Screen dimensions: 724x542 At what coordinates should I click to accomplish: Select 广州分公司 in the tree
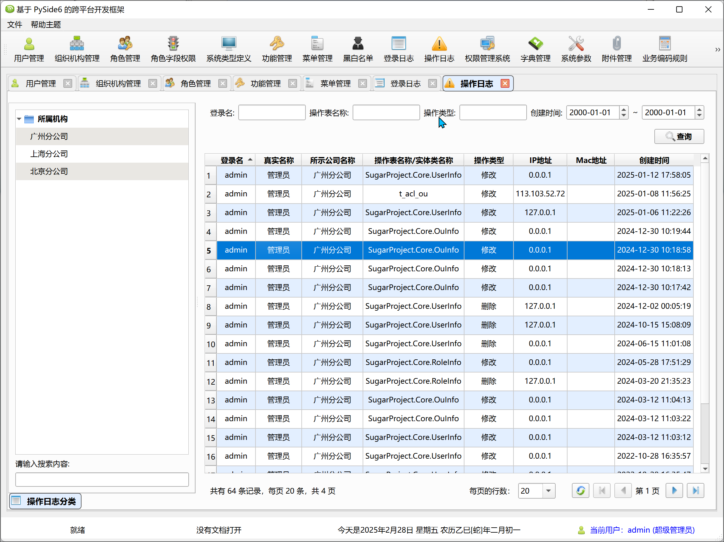tap(102, 136)
